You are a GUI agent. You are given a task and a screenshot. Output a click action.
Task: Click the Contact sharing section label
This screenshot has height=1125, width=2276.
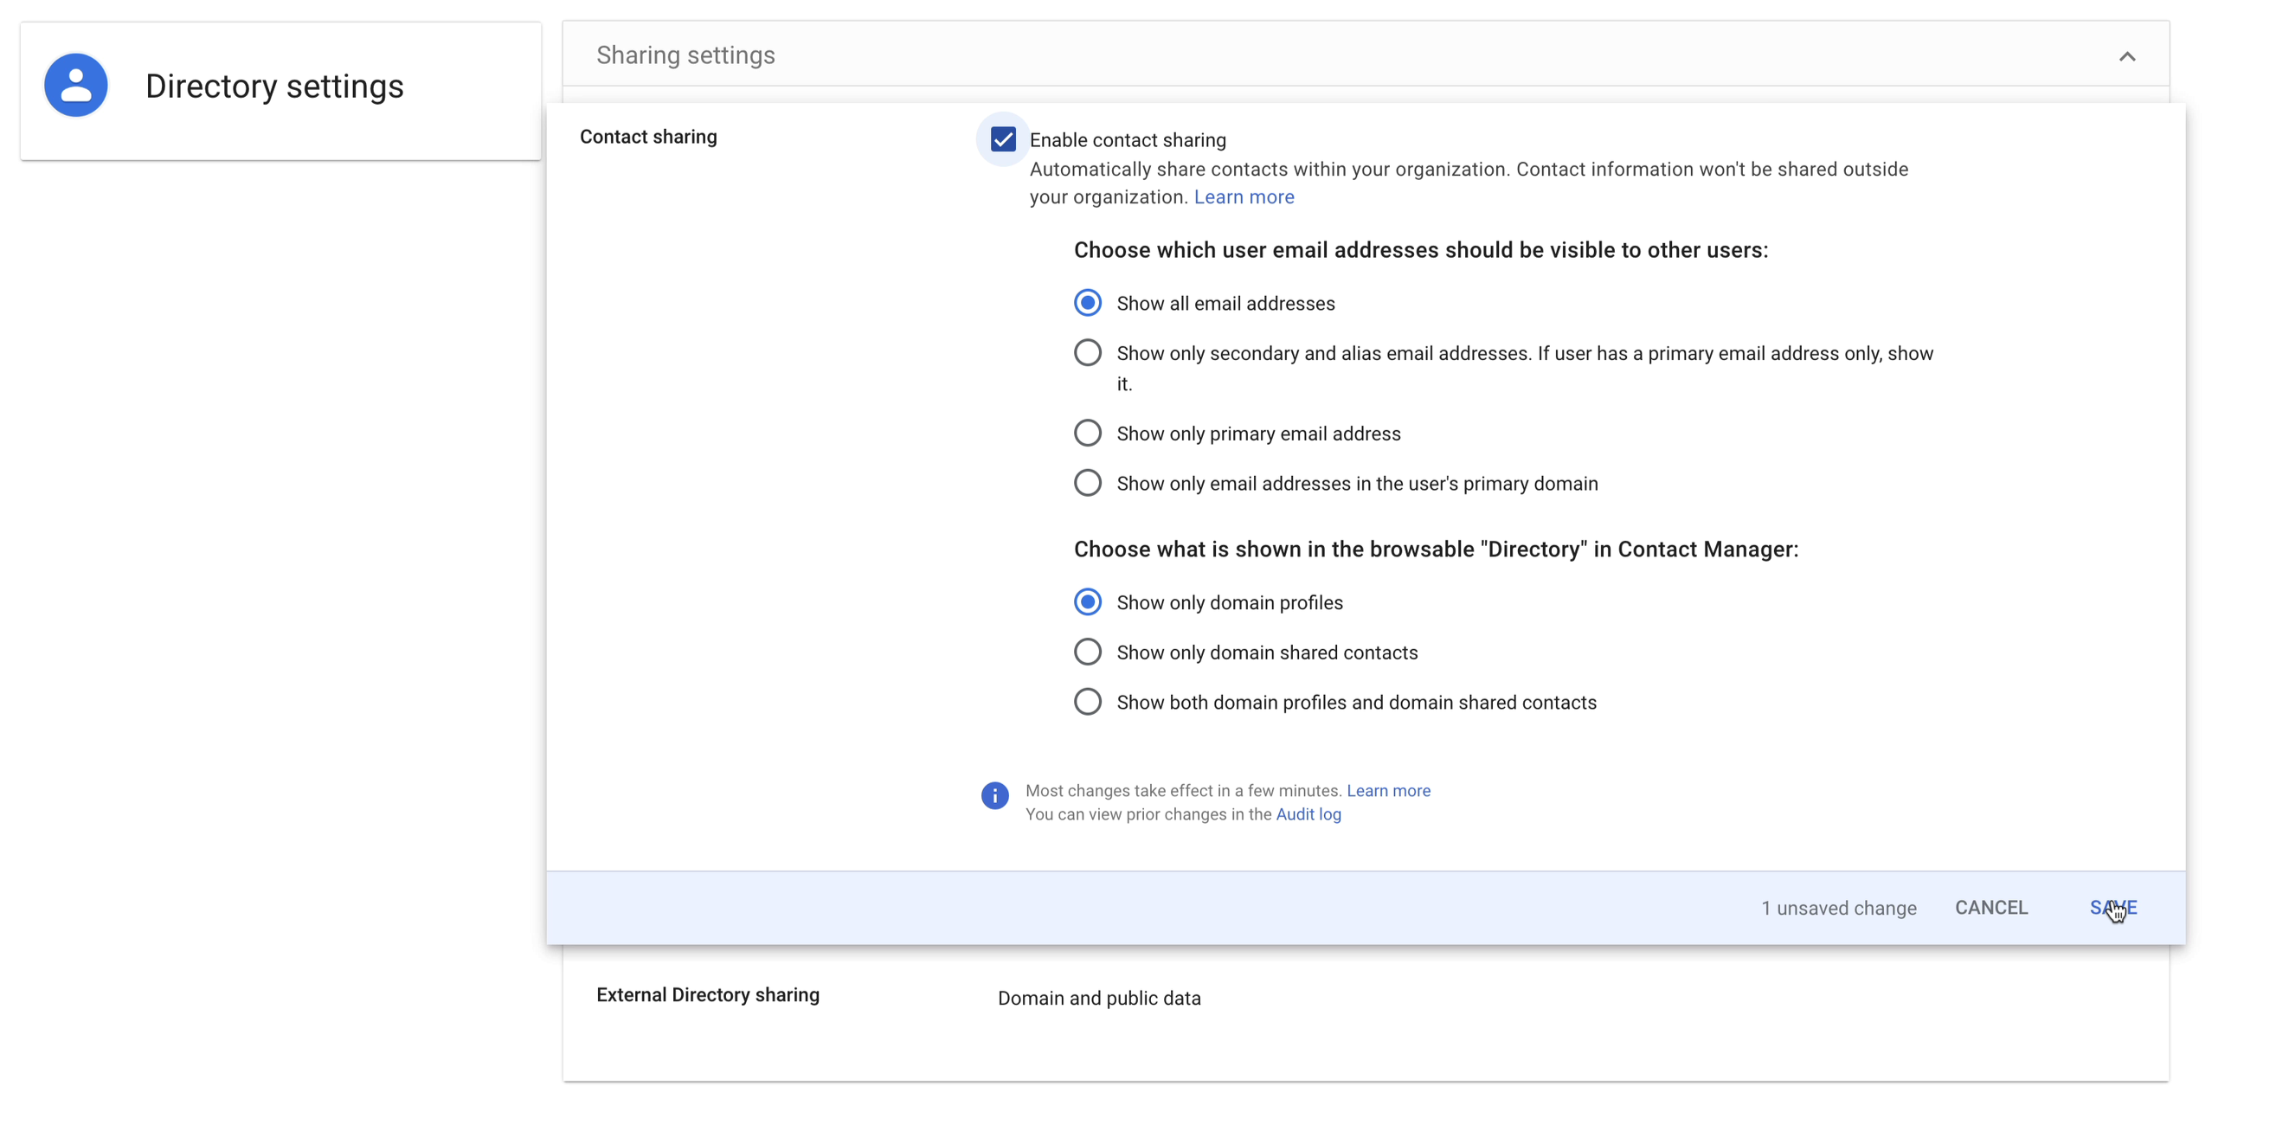click(647, 136)
